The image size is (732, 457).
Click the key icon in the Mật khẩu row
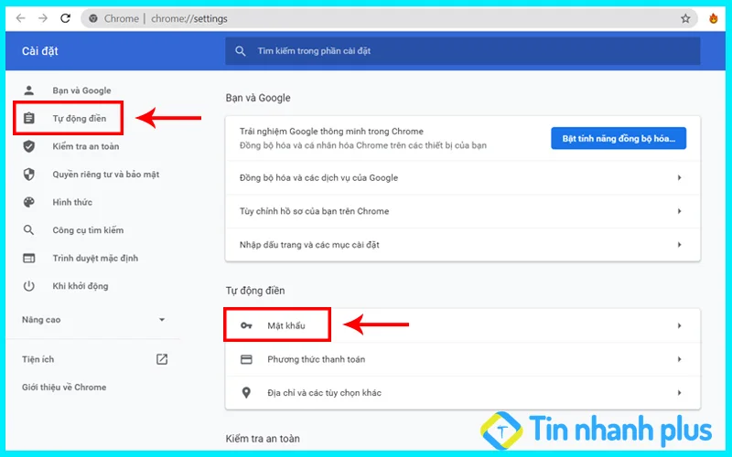pyautogui.click(x=246, y=325)
